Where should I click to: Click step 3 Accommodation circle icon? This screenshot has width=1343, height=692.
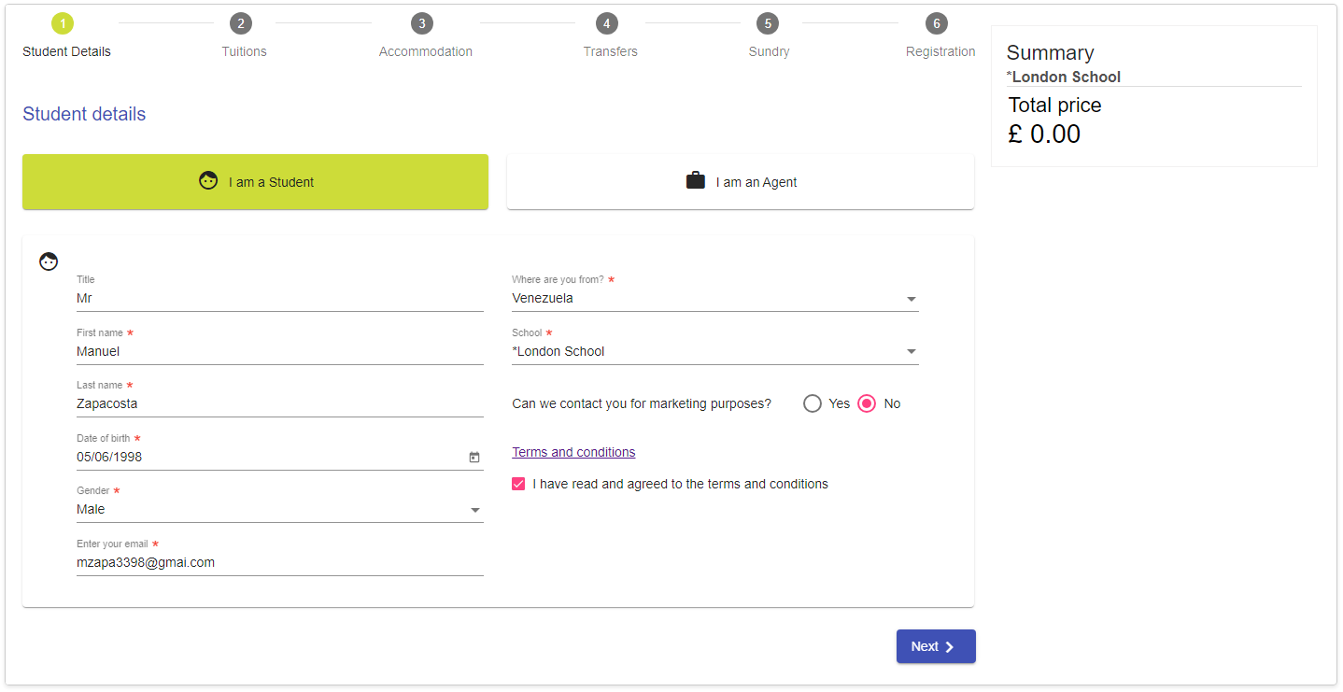pyautogui.click(x=422, y=23)
